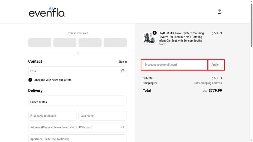Click the first express checkout button

[40, 43]
